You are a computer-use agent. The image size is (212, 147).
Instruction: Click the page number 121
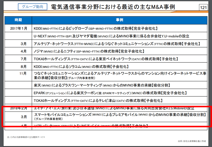tap(203, 8)
